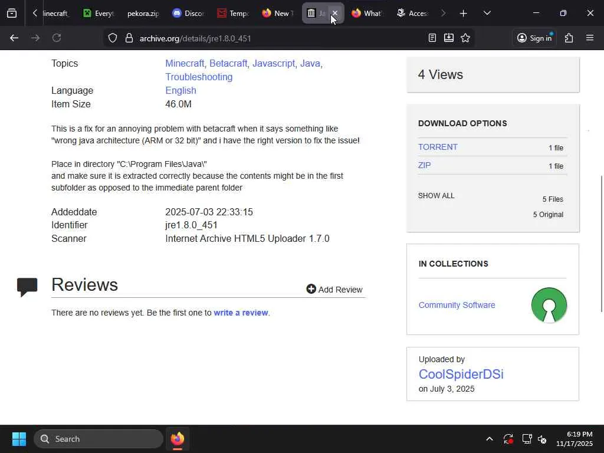Click SHOW ALL download files

click(x=436, y=195)
